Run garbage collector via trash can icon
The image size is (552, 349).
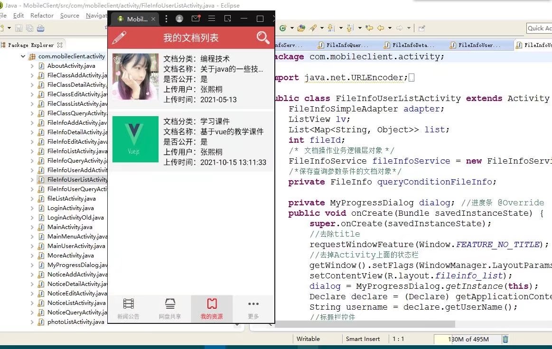(x=505, y=339)
